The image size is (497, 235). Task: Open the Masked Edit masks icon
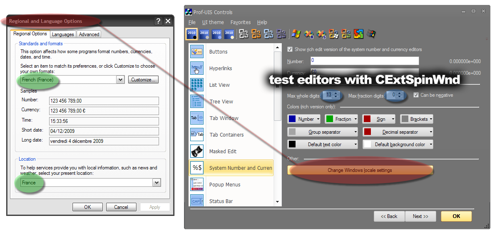pos(197,151)
